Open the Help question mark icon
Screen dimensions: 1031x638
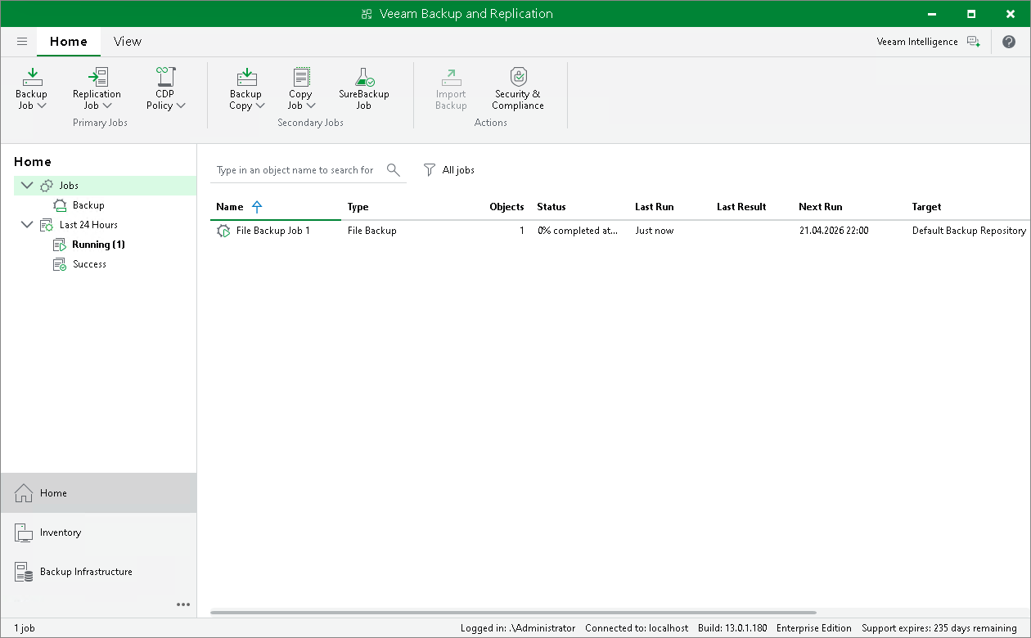tap(1009, 42)
